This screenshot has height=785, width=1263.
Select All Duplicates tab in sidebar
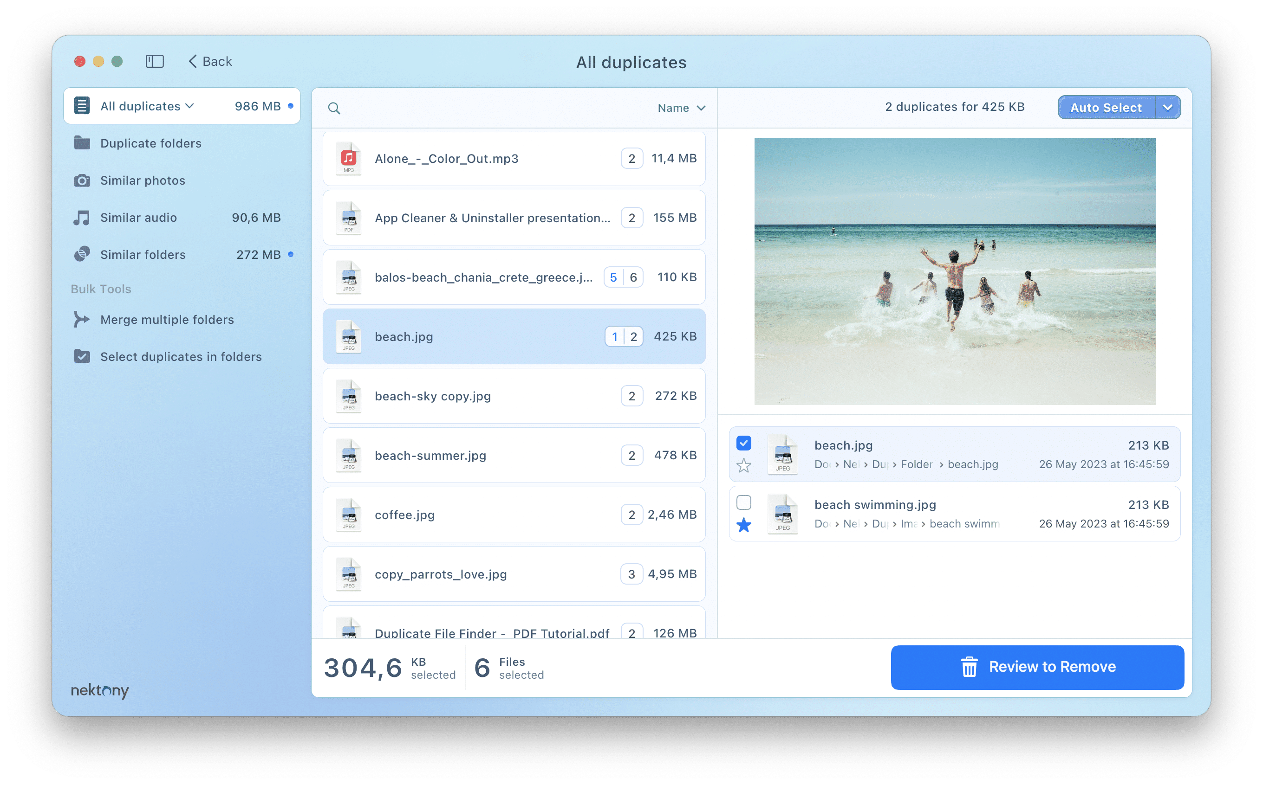click(140, 105)
